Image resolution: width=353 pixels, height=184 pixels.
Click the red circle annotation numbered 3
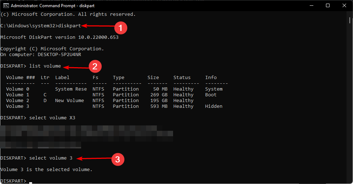pos(118,160)
